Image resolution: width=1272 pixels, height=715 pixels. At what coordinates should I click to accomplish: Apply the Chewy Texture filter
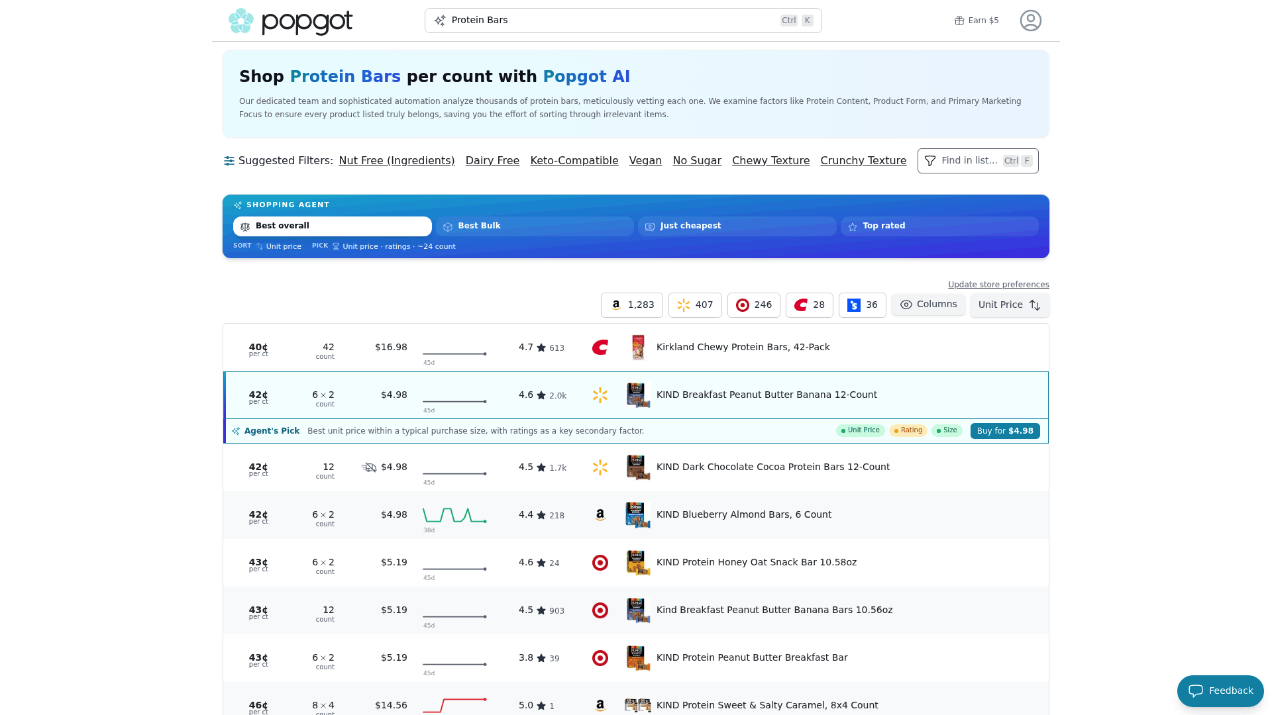click(770, 161)
